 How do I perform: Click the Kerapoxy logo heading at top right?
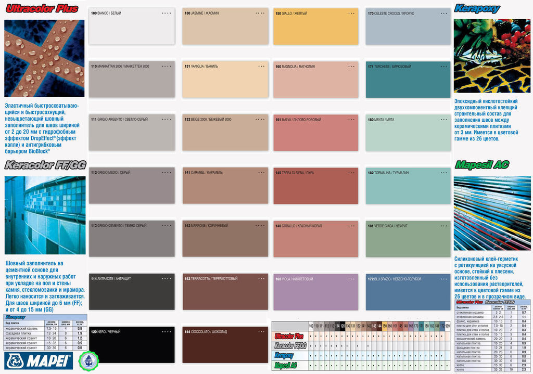477,8
